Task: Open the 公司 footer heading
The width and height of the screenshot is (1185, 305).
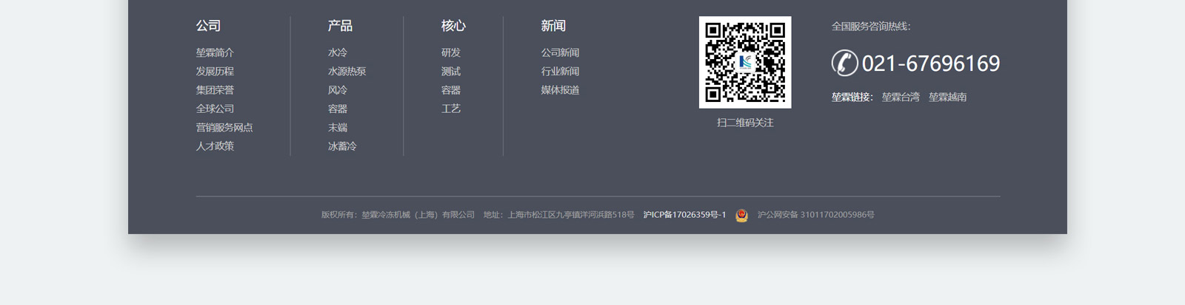Action: [x=208, y=26]
